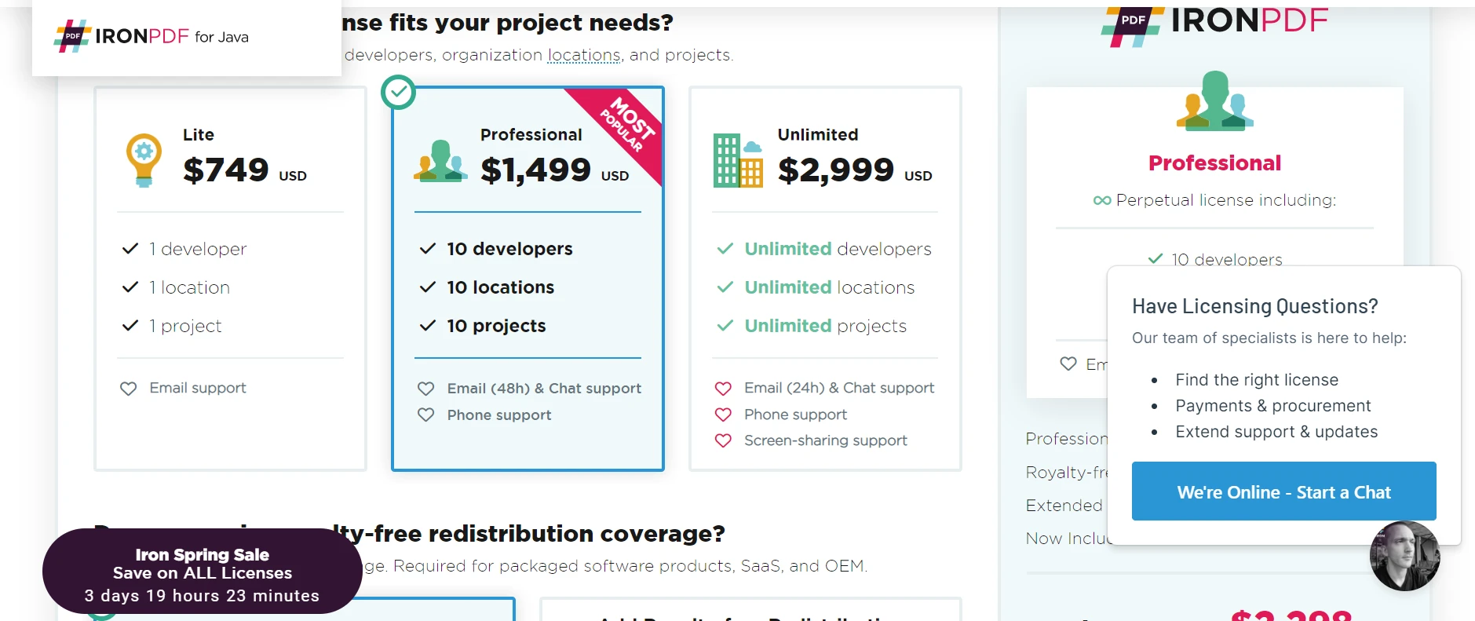Click the pink "Professional" heading in the summary panel

tap(1214, 163)
